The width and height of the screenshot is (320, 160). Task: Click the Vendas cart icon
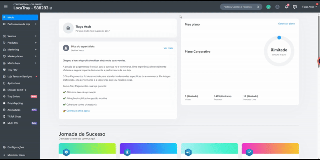pyautogui.click(x=4, y=36)
